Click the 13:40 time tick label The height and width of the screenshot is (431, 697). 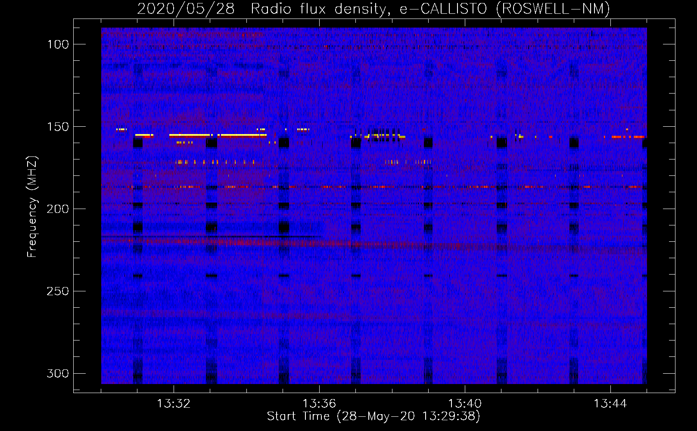465,404
